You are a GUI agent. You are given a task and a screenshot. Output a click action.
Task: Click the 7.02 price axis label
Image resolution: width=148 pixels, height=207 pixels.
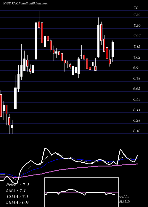(137, 57)
